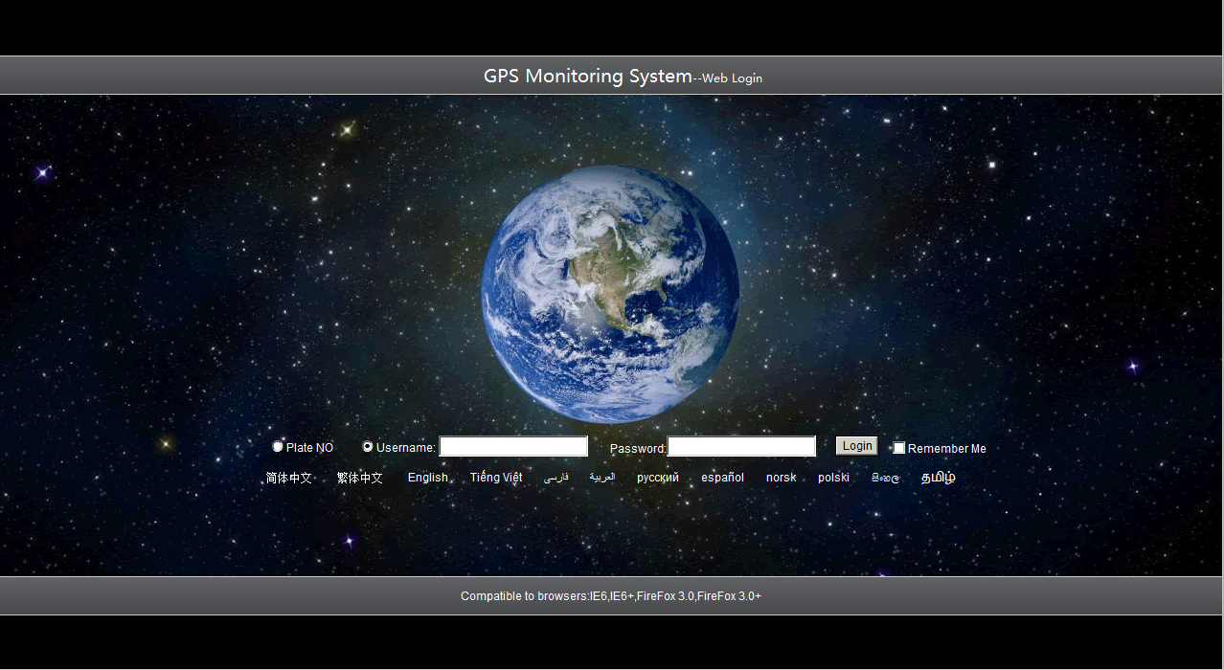The width and height of the screenshot is (1224, 670).
Task: Switch the language to русский
Action: point(657,477)
